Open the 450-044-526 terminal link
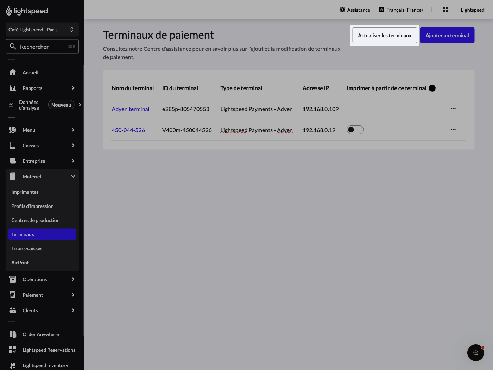The height and width of the screenshot is (370, 493). (128, 130)
